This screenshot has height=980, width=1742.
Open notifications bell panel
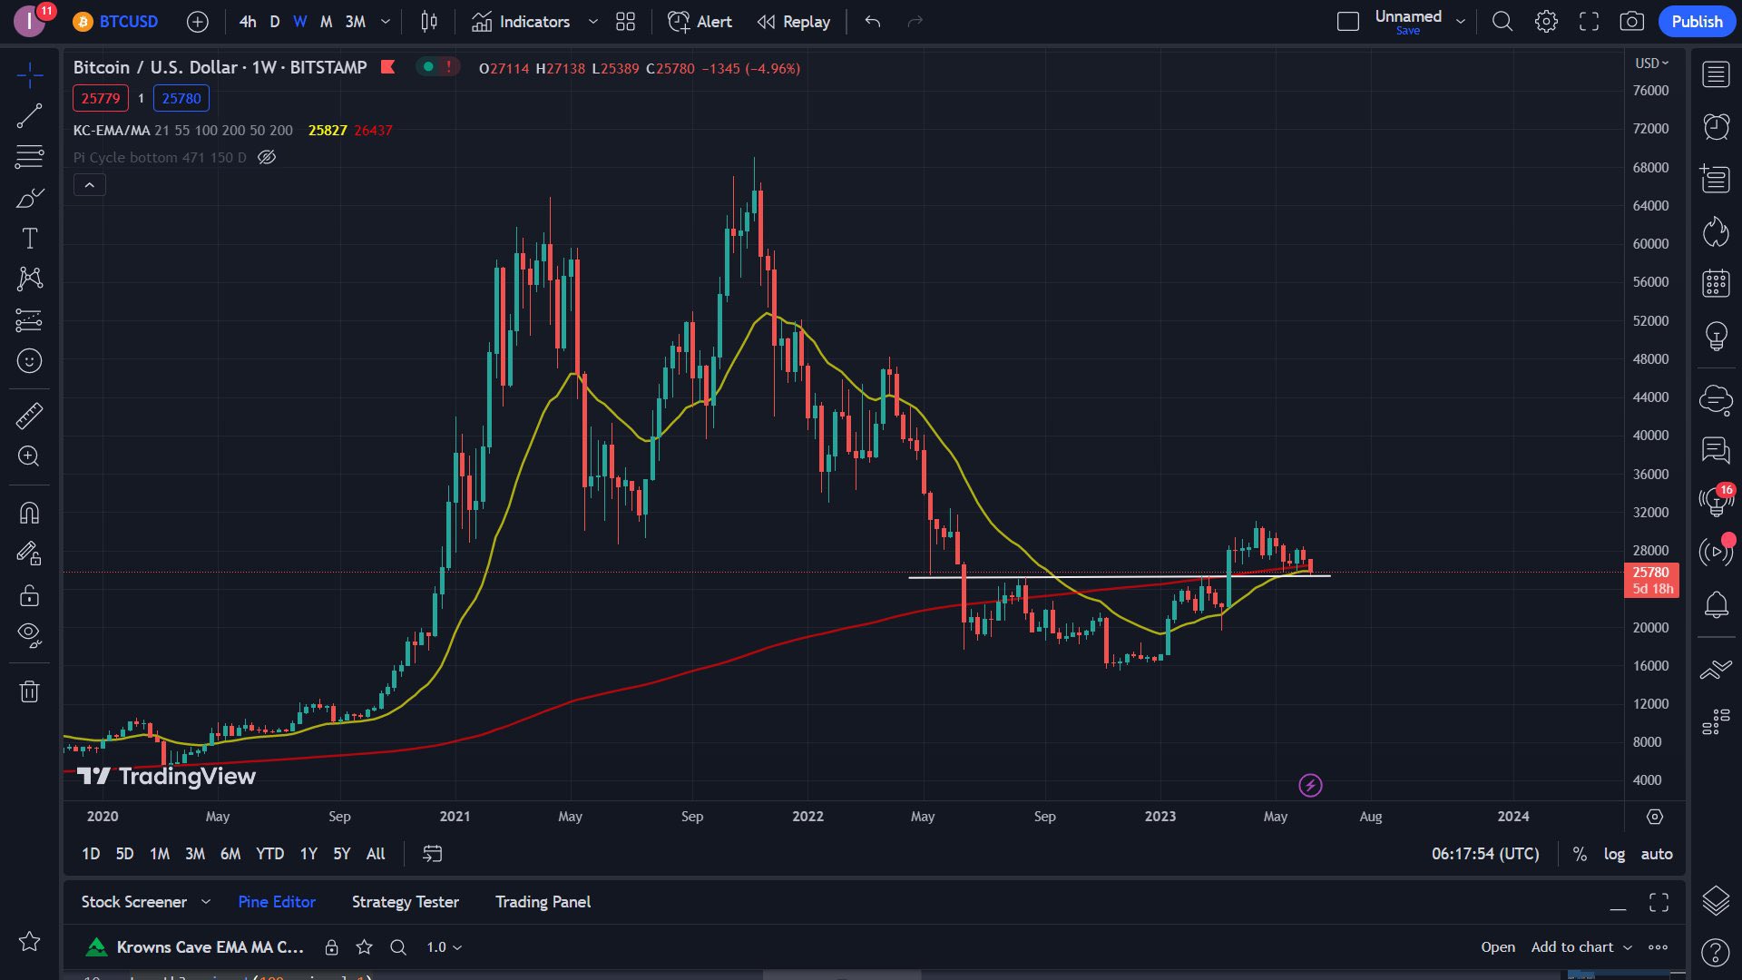(1716, 604)
